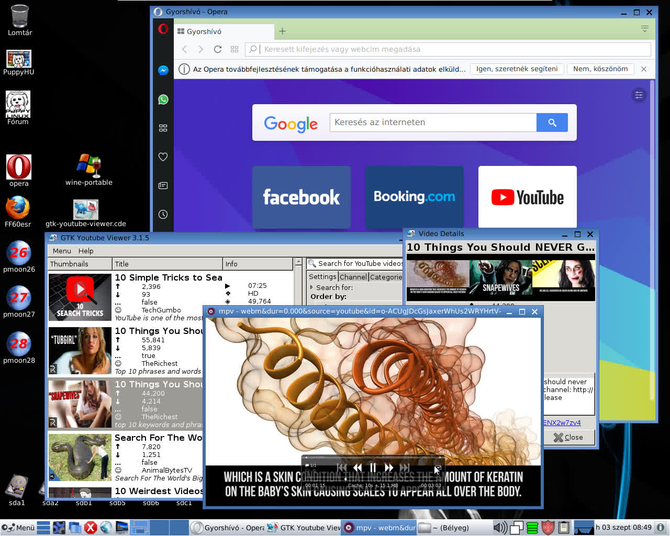670x536 pixels.
Task: Click the Info column header
Action: (258, 264)
